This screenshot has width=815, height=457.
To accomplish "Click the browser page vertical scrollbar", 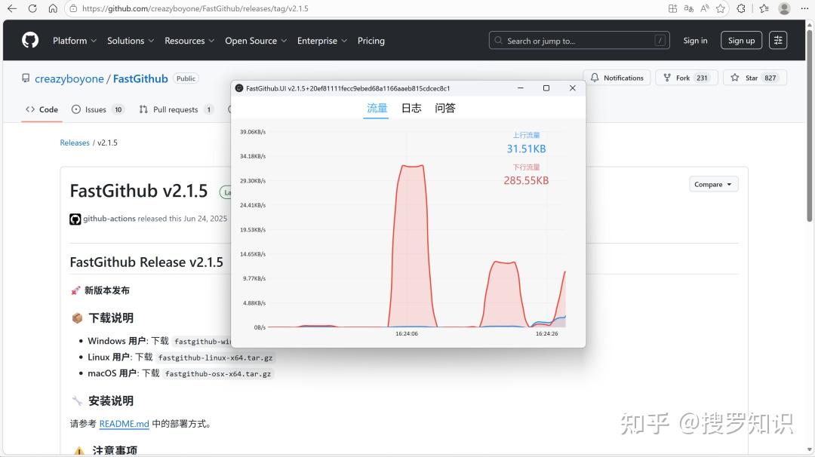I will 809,124.
